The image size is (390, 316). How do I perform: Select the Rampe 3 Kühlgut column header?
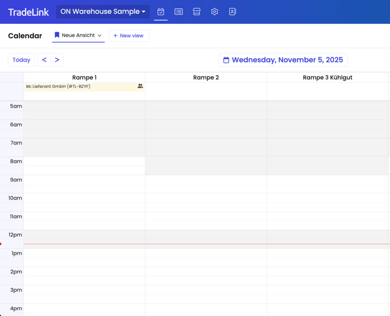pos(327,77)
